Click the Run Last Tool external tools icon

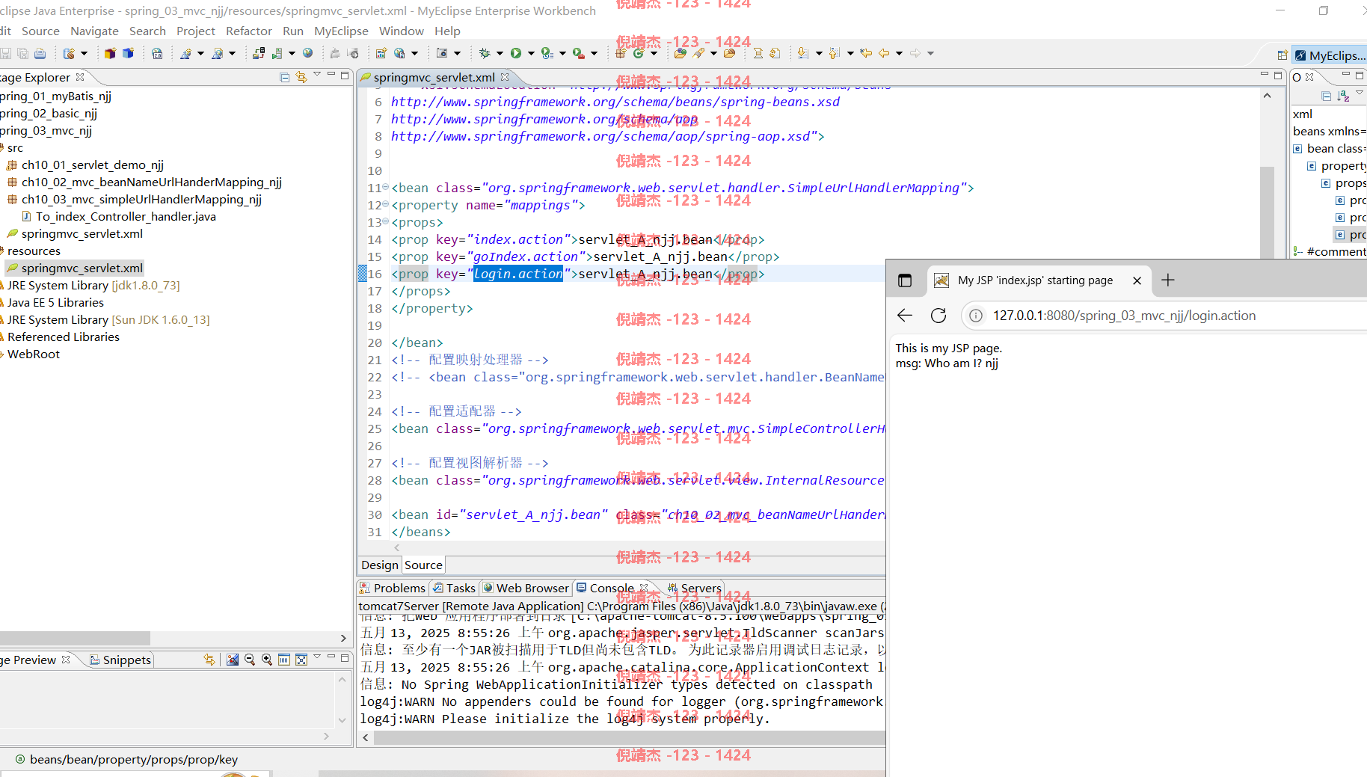point(578,53)
